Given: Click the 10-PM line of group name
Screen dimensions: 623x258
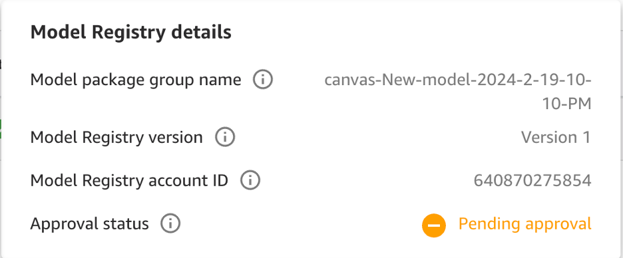Looking at the screenshot, I should (x=567, y=104).
